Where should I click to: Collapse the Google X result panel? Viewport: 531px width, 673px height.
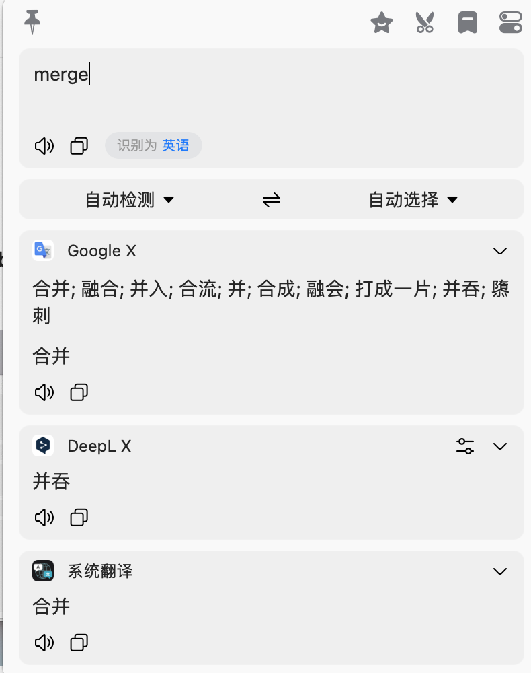click(499, 251)
